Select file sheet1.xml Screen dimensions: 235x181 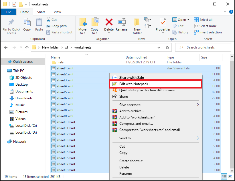pyautogui.click(x=136, y=68)
